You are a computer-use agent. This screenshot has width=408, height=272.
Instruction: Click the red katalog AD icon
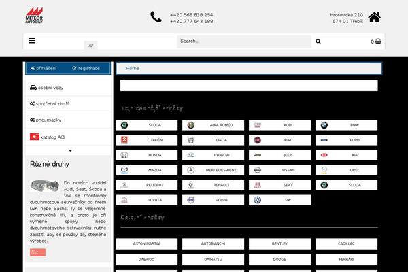coord(35,137)
